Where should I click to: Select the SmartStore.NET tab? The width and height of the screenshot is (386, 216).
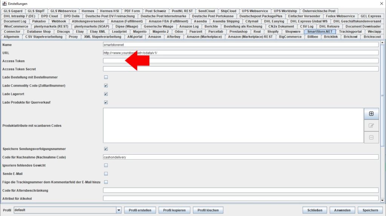click(320, 32)
